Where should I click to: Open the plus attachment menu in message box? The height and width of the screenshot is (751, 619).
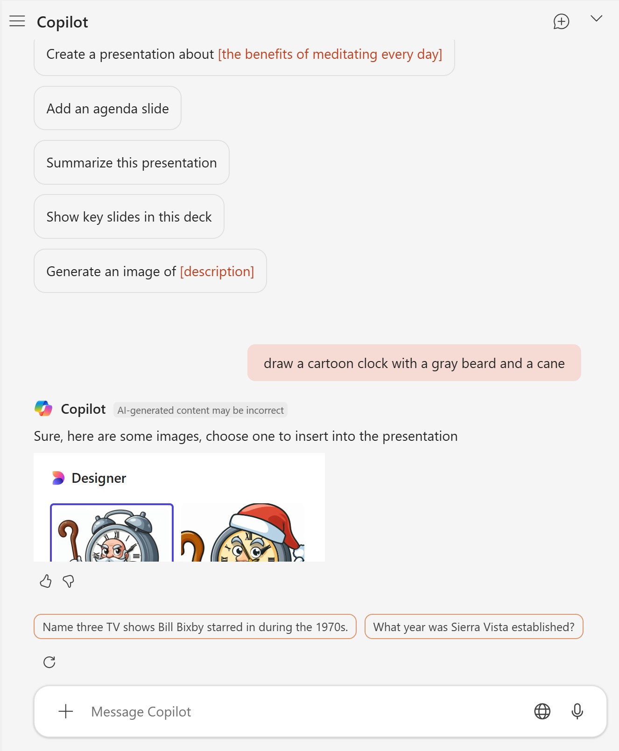pos(66,711)
